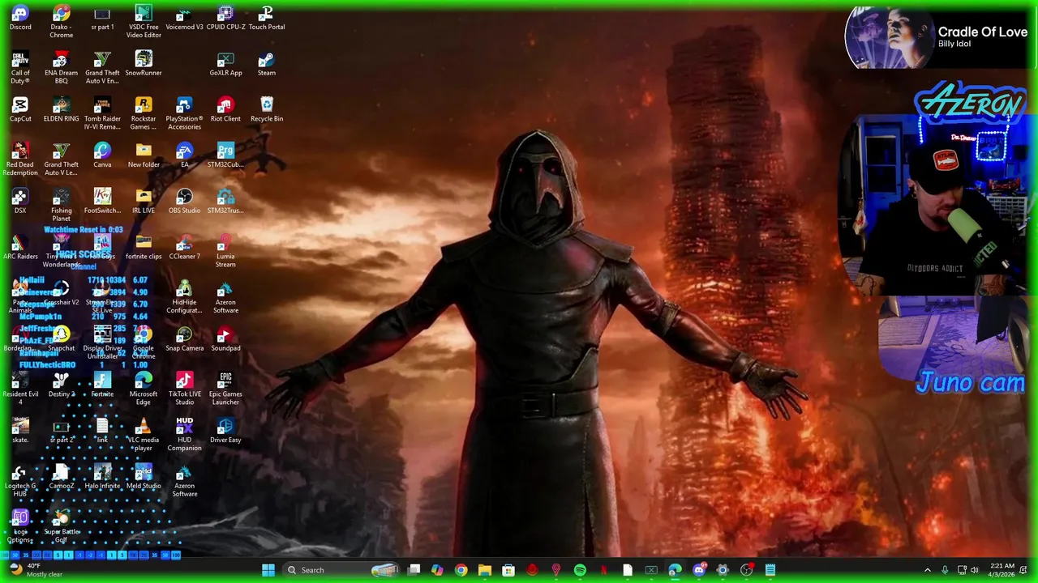Viewport: 1038px width, 583px height.
Task: Launch the EA app shortcut
Action: click(x=184, y=156)
